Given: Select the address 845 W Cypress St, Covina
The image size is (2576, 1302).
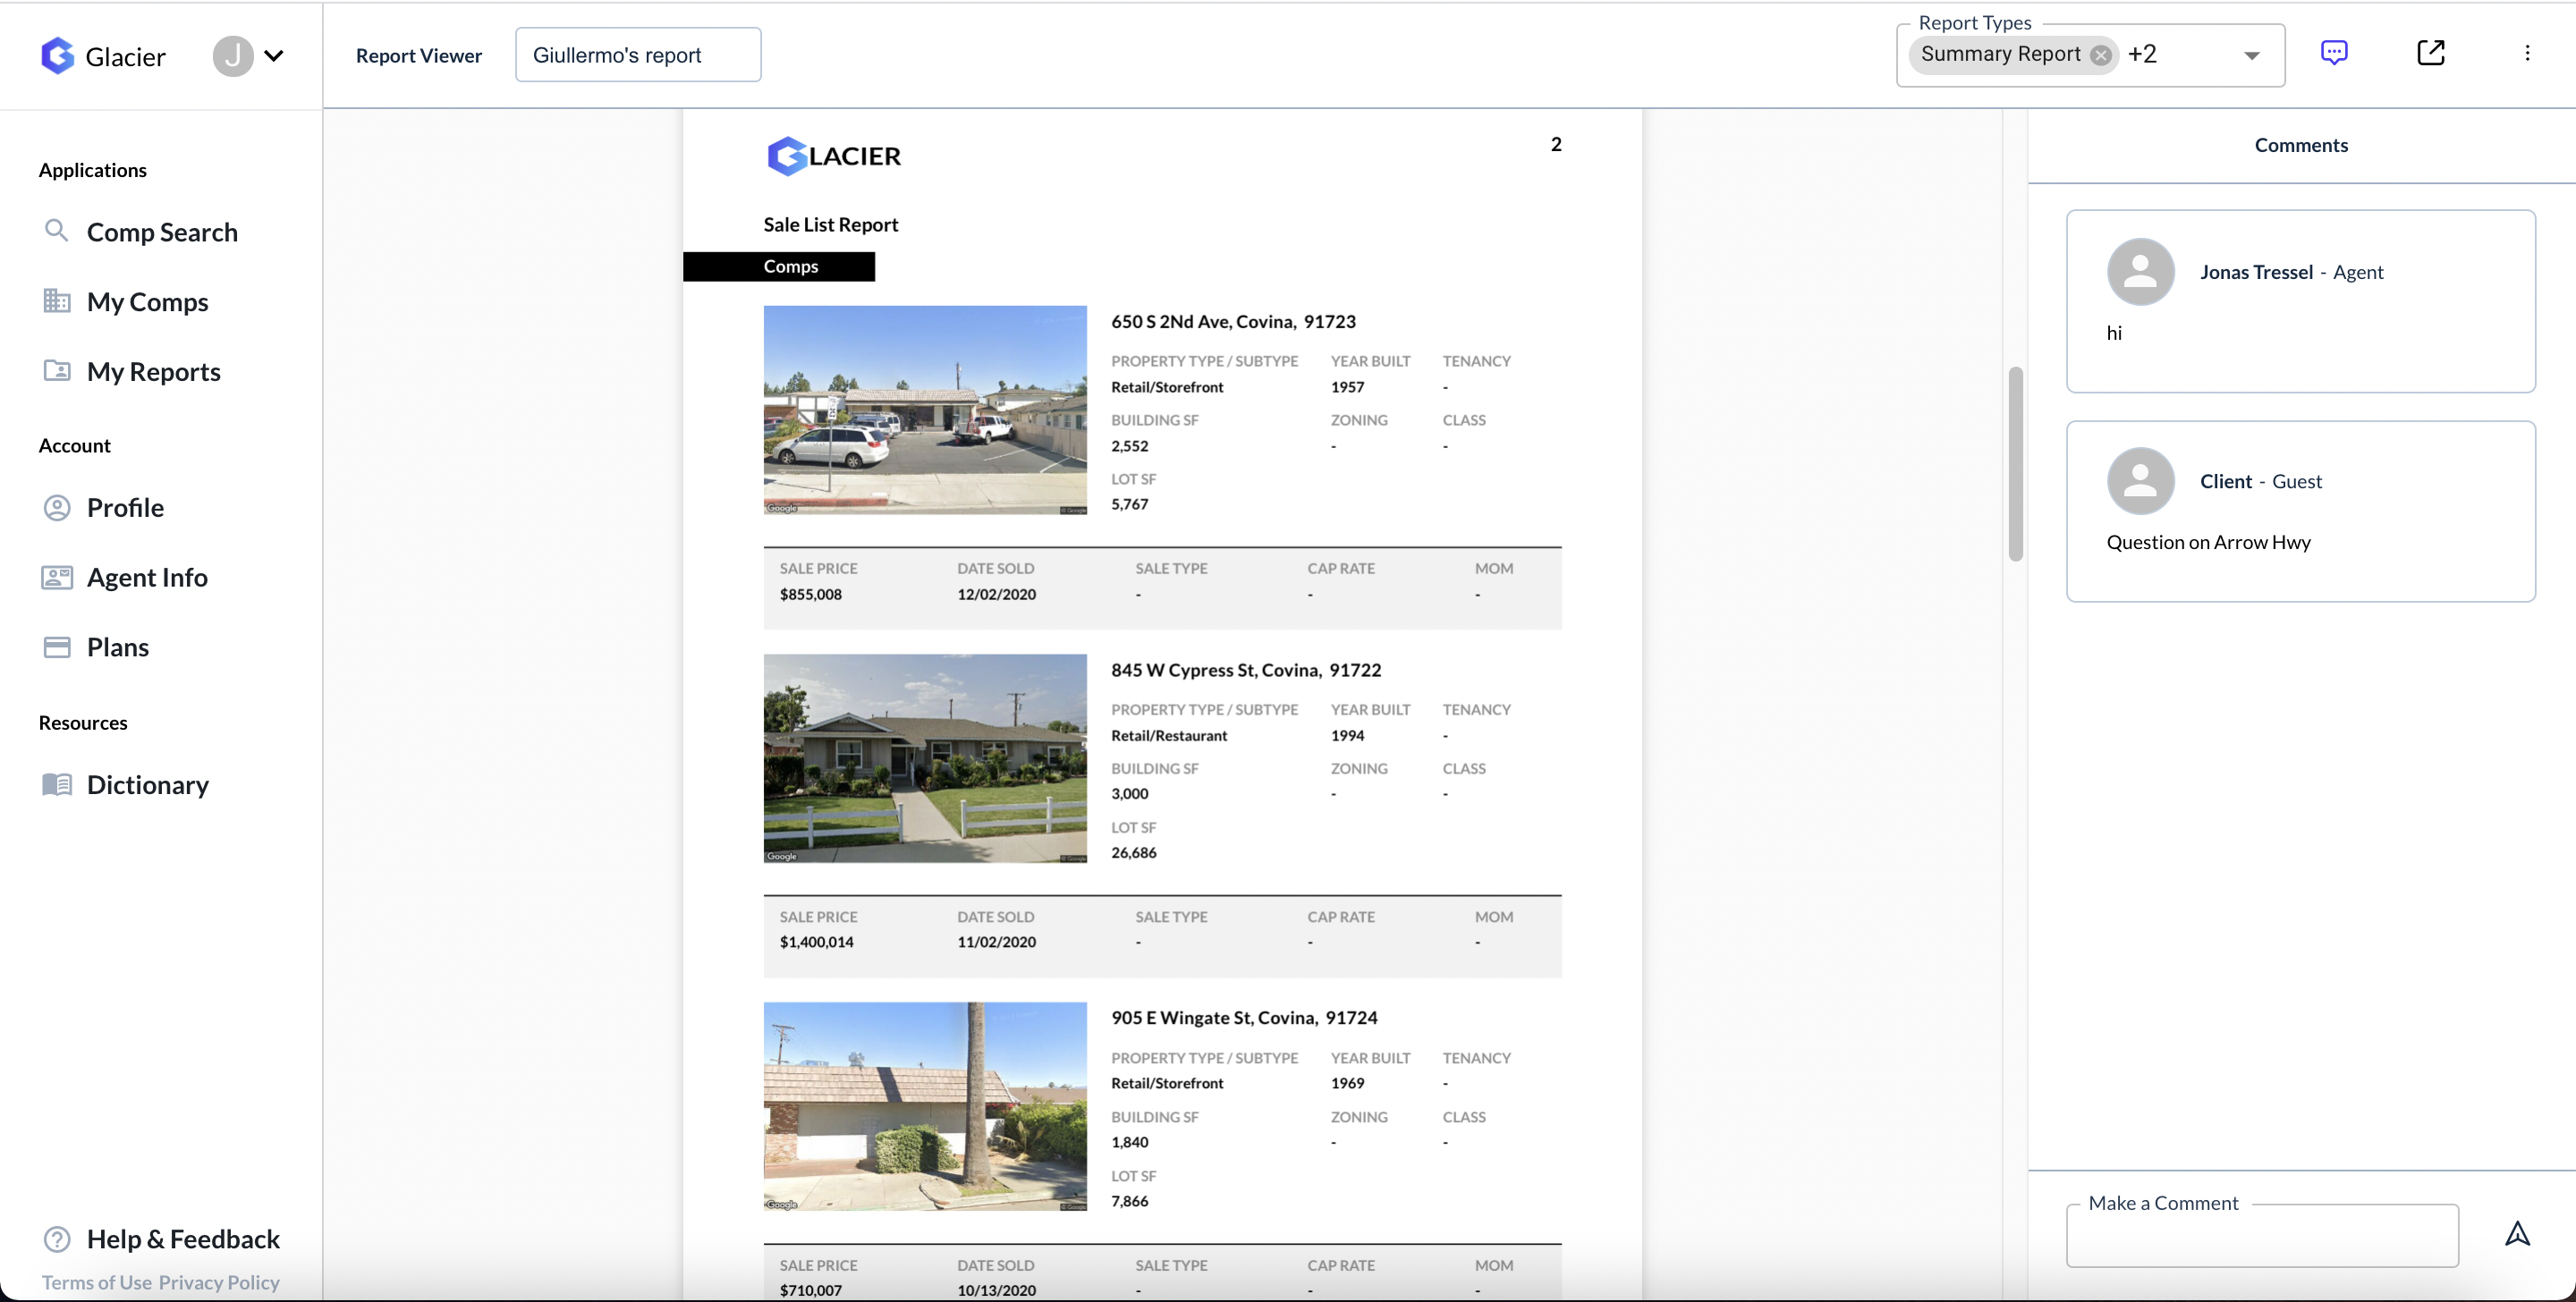Looking at the screenshot, I should tap(1246, 669).
